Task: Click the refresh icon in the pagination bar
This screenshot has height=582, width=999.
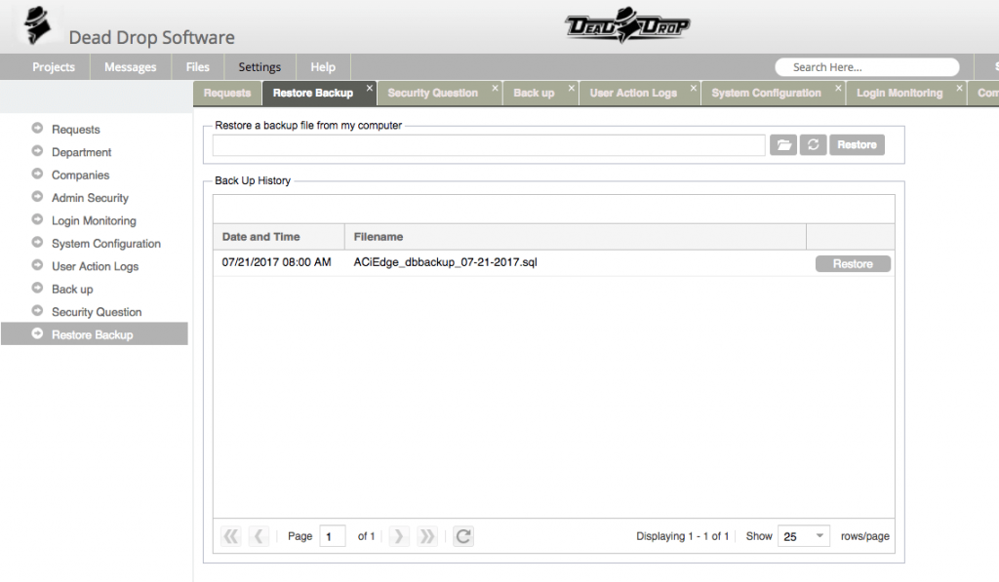Action: pyautogui.click(x=462, y=535)
